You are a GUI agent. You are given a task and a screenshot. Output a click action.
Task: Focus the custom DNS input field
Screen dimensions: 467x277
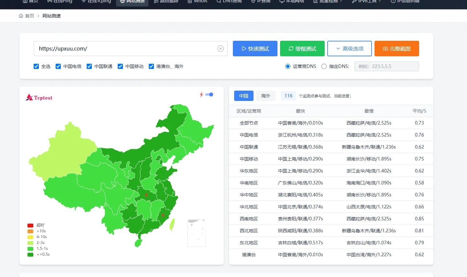click(387, 66)
